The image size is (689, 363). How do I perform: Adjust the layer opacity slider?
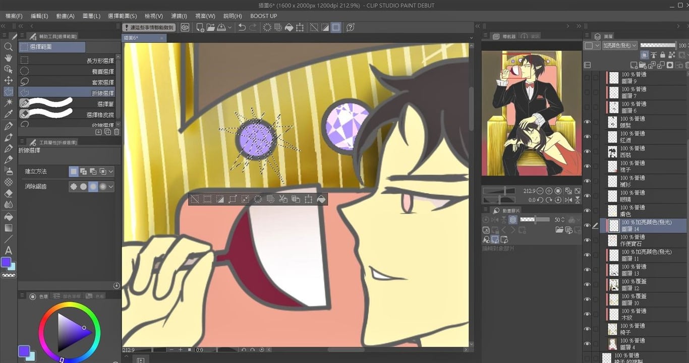658,45
